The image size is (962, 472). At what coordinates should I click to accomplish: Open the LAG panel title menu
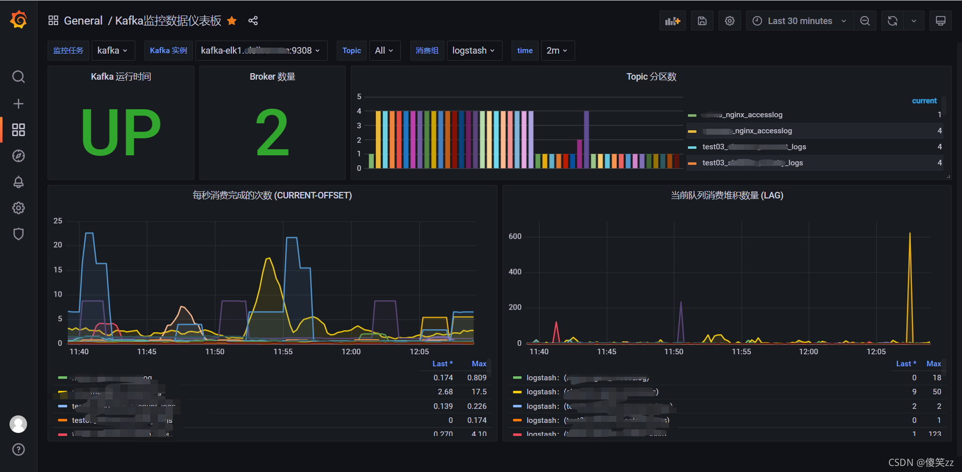727,195
